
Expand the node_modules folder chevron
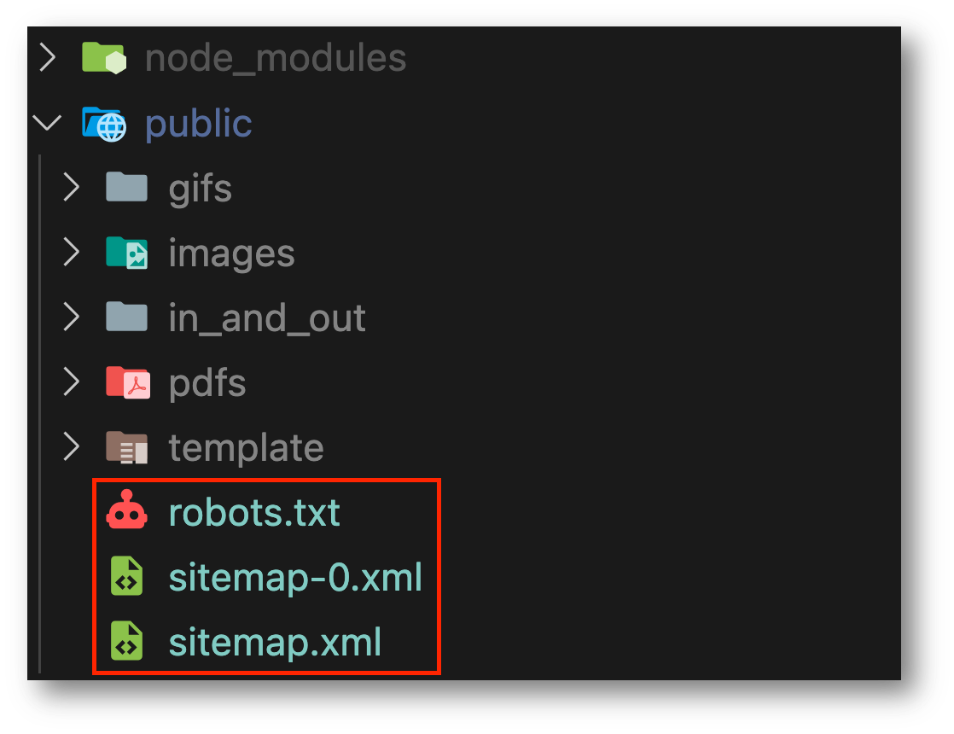pos(48,58)
